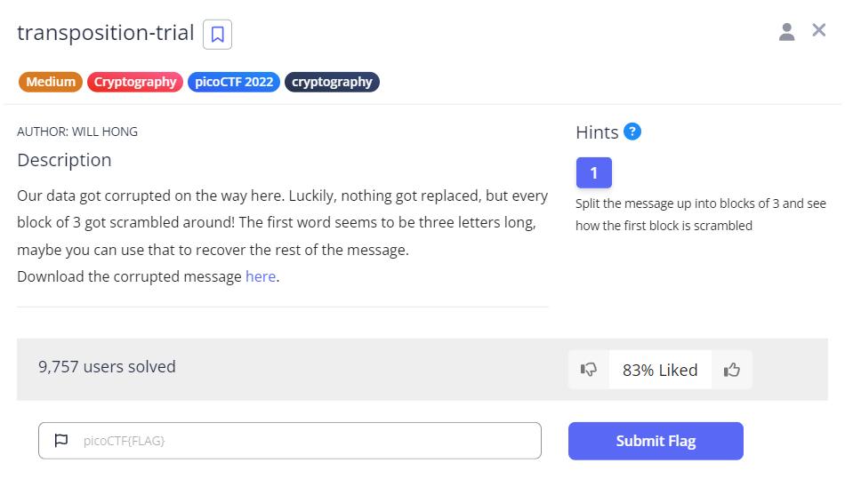Dislike the challenge with thumbs down
This screenshot has width=845, height=487.
click(x=589, y=370)
